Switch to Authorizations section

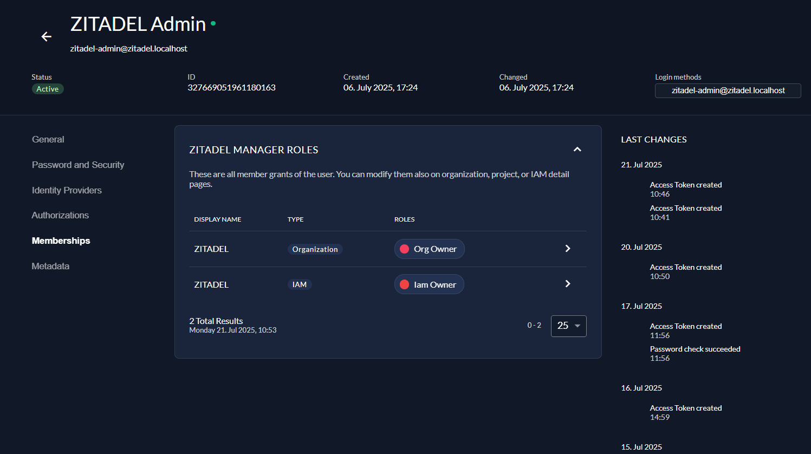(60, 215)
